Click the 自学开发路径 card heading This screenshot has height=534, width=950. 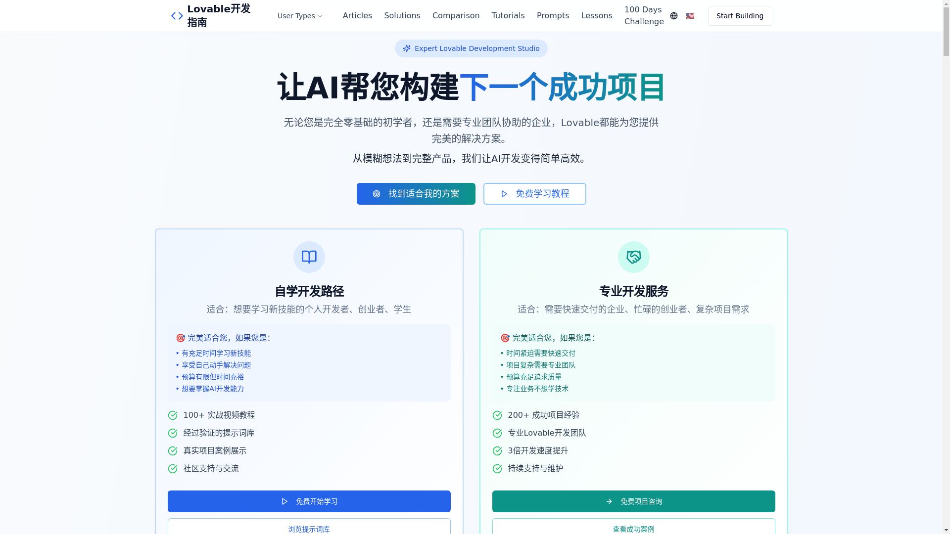(x=309, y=292)
